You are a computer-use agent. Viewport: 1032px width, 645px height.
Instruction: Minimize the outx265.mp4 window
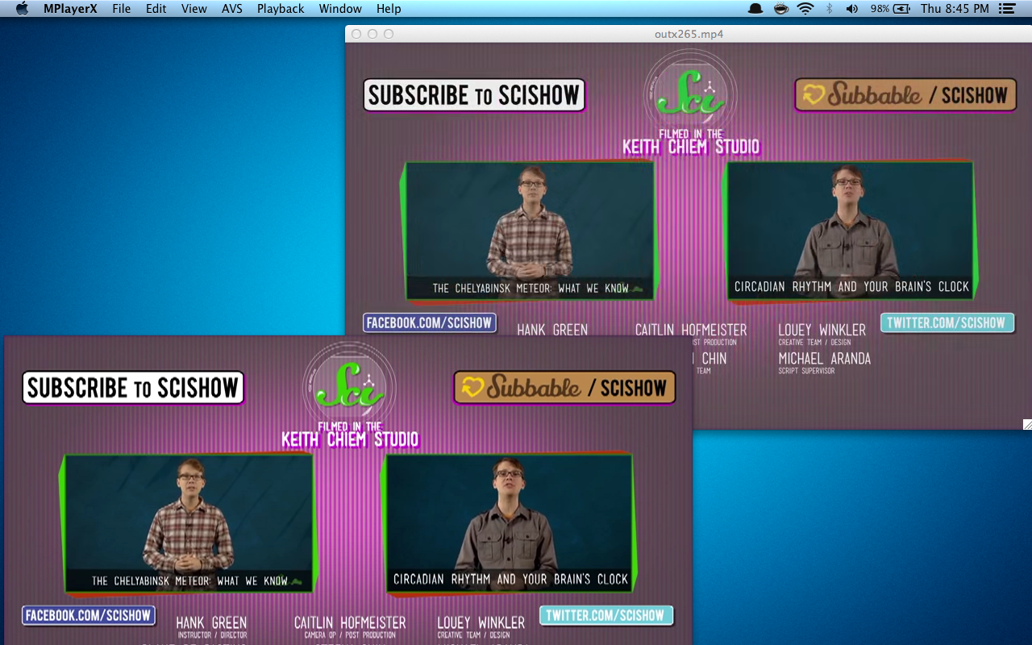372,34
